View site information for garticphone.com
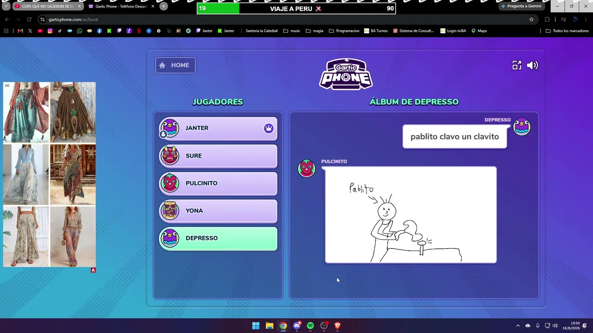Viewport: 593px width, 333px height. coord(42,19)
